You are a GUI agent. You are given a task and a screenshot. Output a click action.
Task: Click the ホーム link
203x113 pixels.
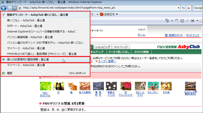coord(141,35)
